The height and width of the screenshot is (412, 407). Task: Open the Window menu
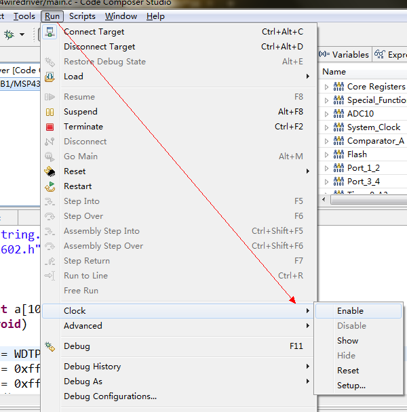121,16
